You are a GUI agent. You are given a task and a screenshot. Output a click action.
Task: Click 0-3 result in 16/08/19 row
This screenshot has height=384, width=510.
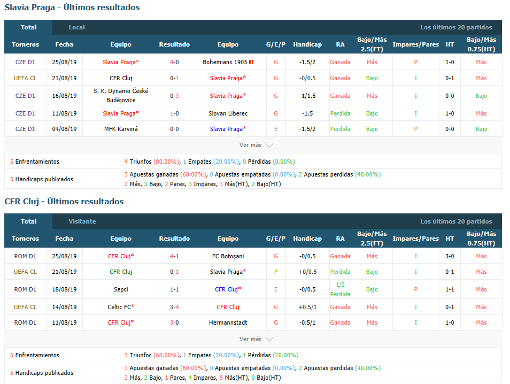[x=174, y=96]
